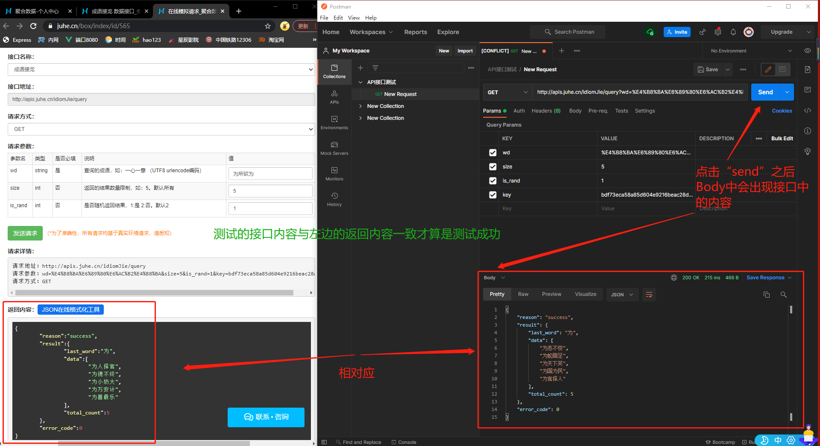This screenshot has width=820, height=446.
Task: Open Environments sidebar section
Action: pyautogui.click(x=334, y=122)
